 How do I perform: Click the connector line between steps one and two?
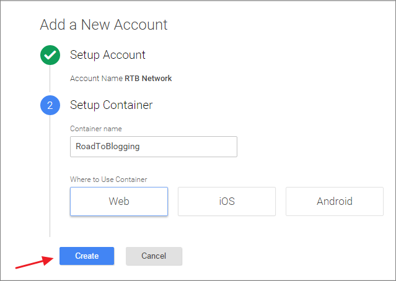[x=50, y=80]
